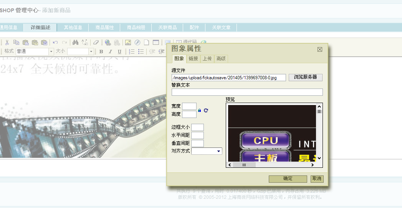The height and width of the screenshot is (208, 402).
Task: Toggle bold formatting
Action: coord(101,52)
